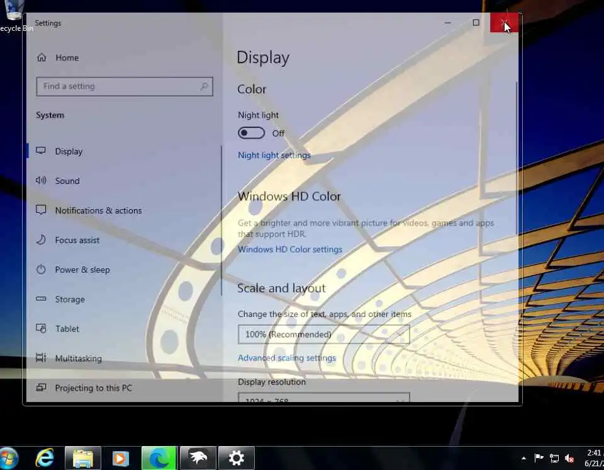Click the Settings gear taskbar icon
The height and width of the screenshot is (470, 604).
(x=236, y=459)
